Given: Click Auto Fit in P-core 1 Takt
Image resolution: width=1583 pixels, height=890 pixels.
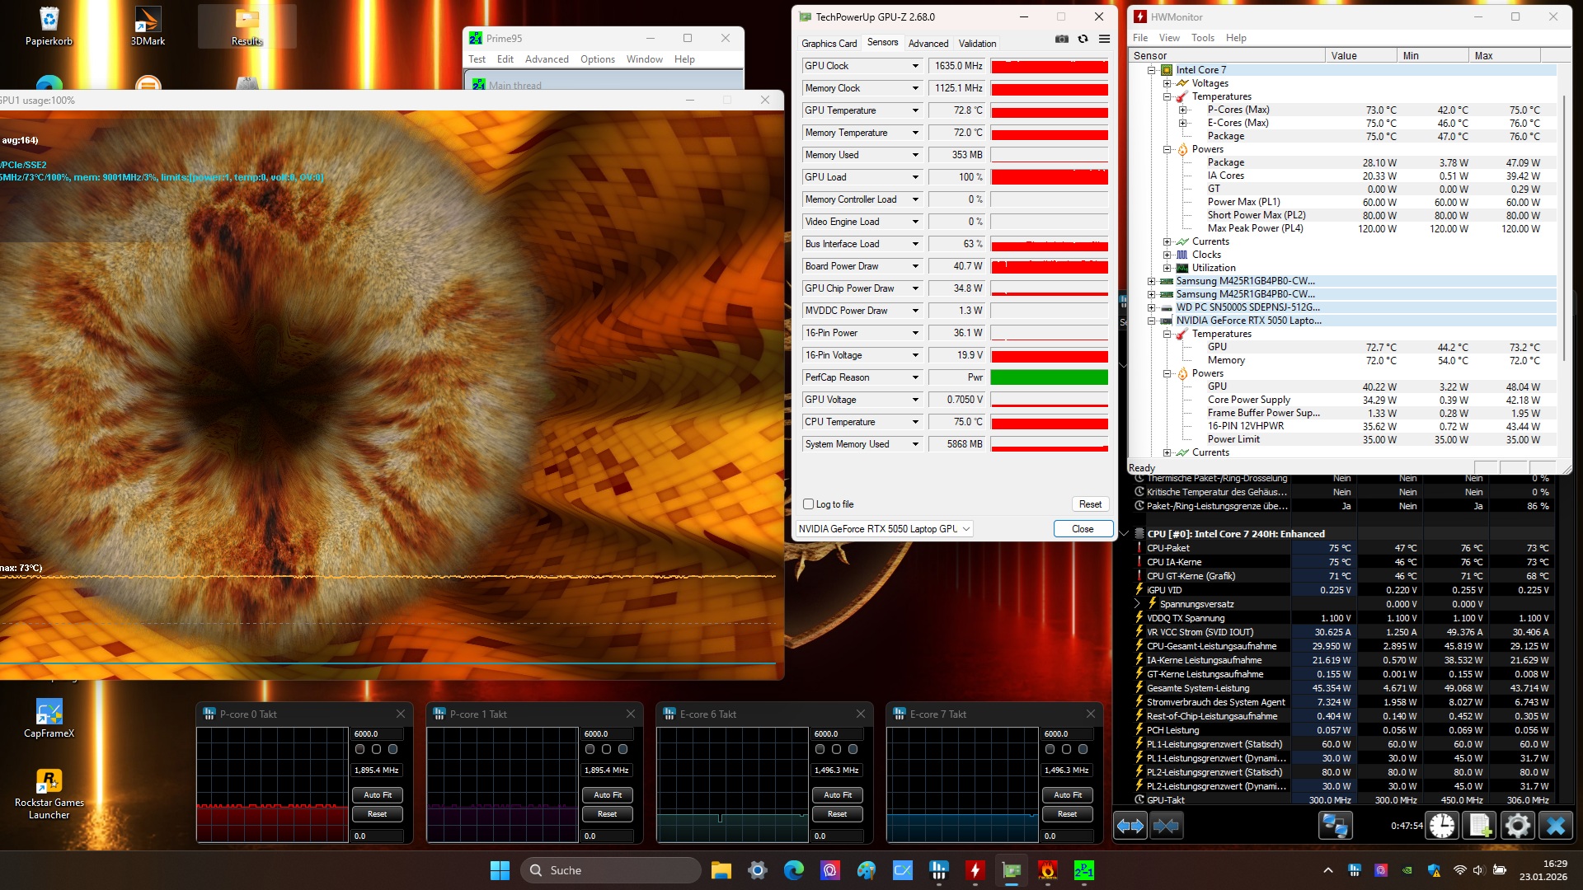Looking at the screenshot, I should pyautogui.click(x=608, y=795).
